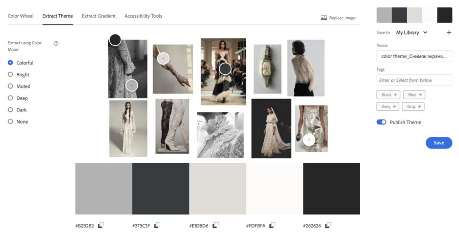Open the Extract Gradient tab
The width and height of the screenshot is (459, 238).
98,16
